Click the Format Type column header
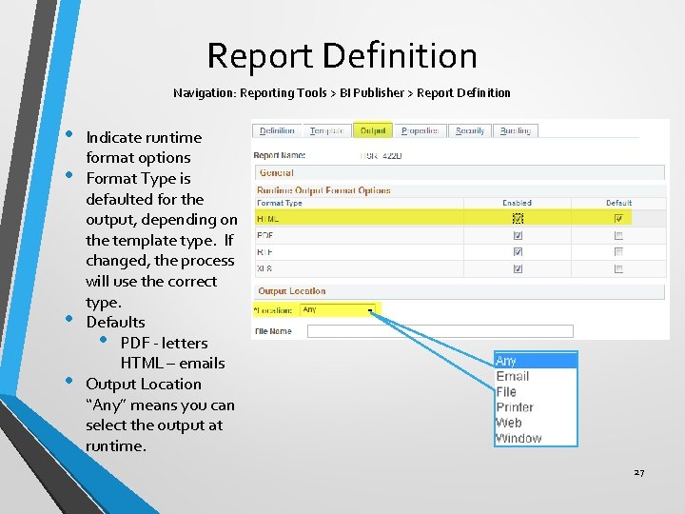 click(x=280, y=203)
